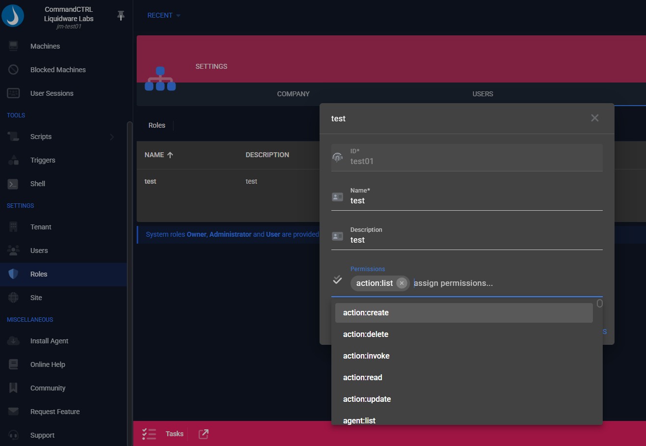
Task: Click the Community bookmark icon
Action: [x=13, y=388]
